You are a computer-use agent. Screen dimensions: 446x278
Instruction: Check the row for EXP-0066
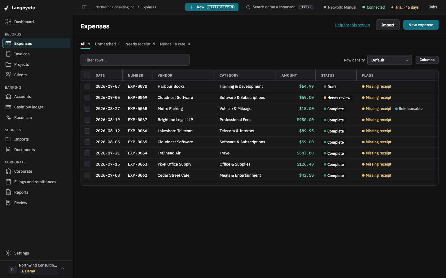87,131
